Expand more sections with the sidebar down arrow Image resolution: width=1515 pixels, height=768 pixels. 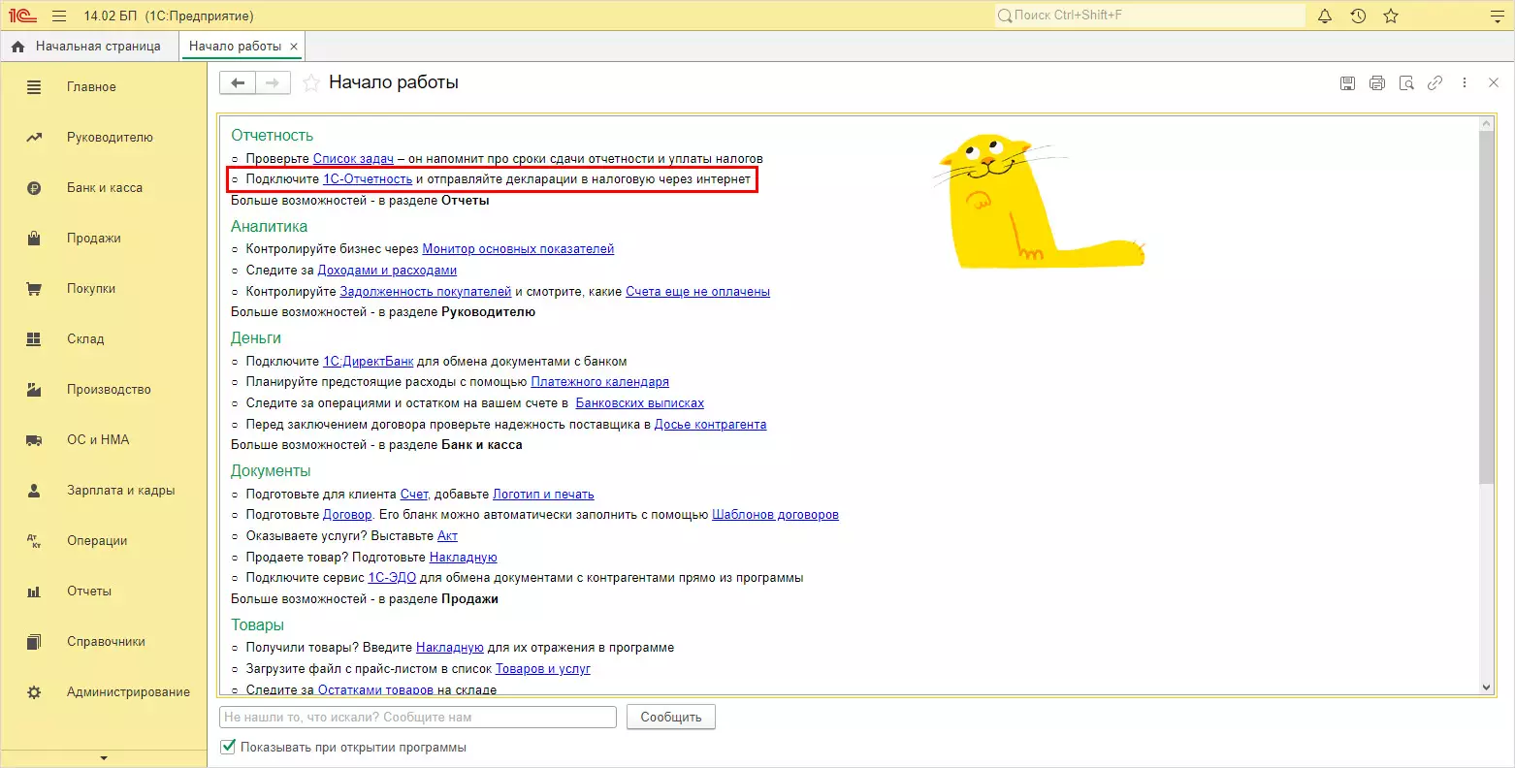point(104,758)
